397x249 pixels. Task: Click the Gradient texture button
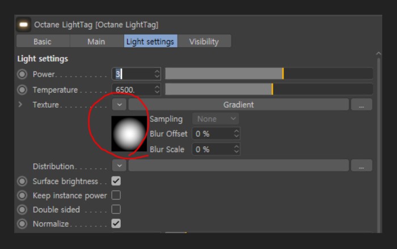pos(239,104)
